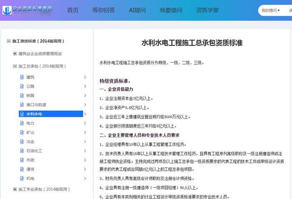
Task: Select the 机电 tree item
Action: 30,178
